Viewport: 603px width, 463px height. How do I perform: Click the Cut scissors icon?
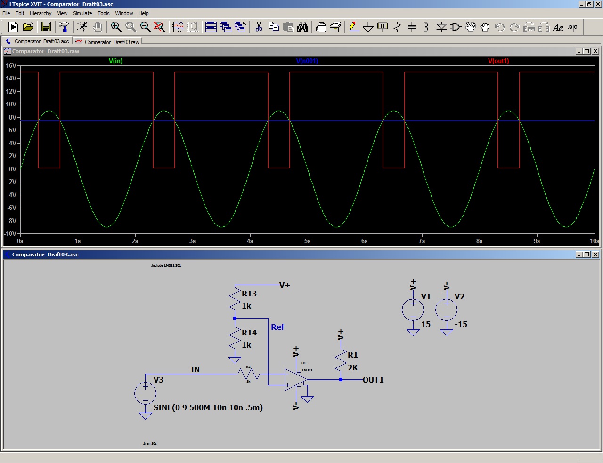coord(259,27)
